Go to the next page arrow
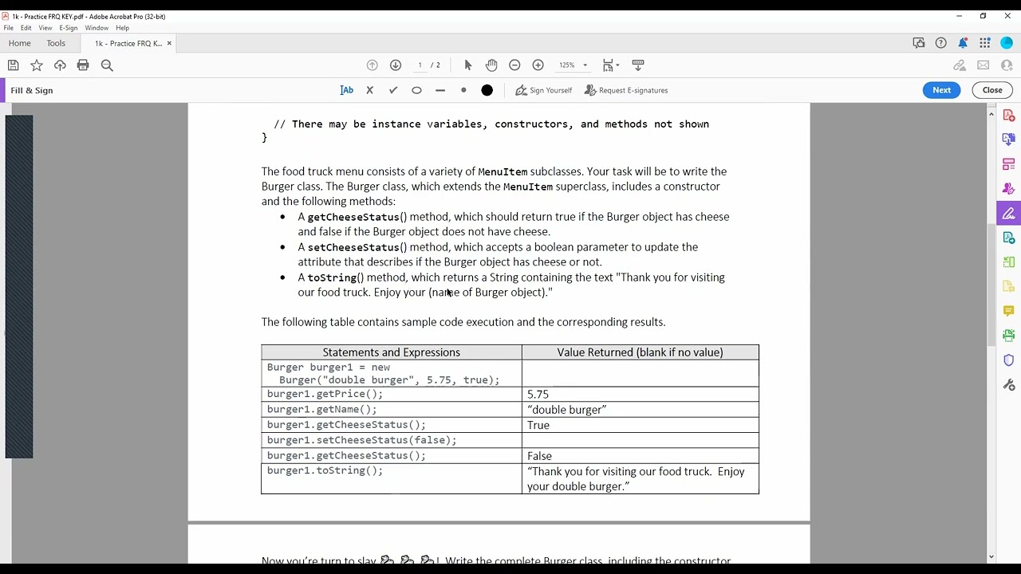1021x574 pixels. pyautogui.click(x=396, y=65)
